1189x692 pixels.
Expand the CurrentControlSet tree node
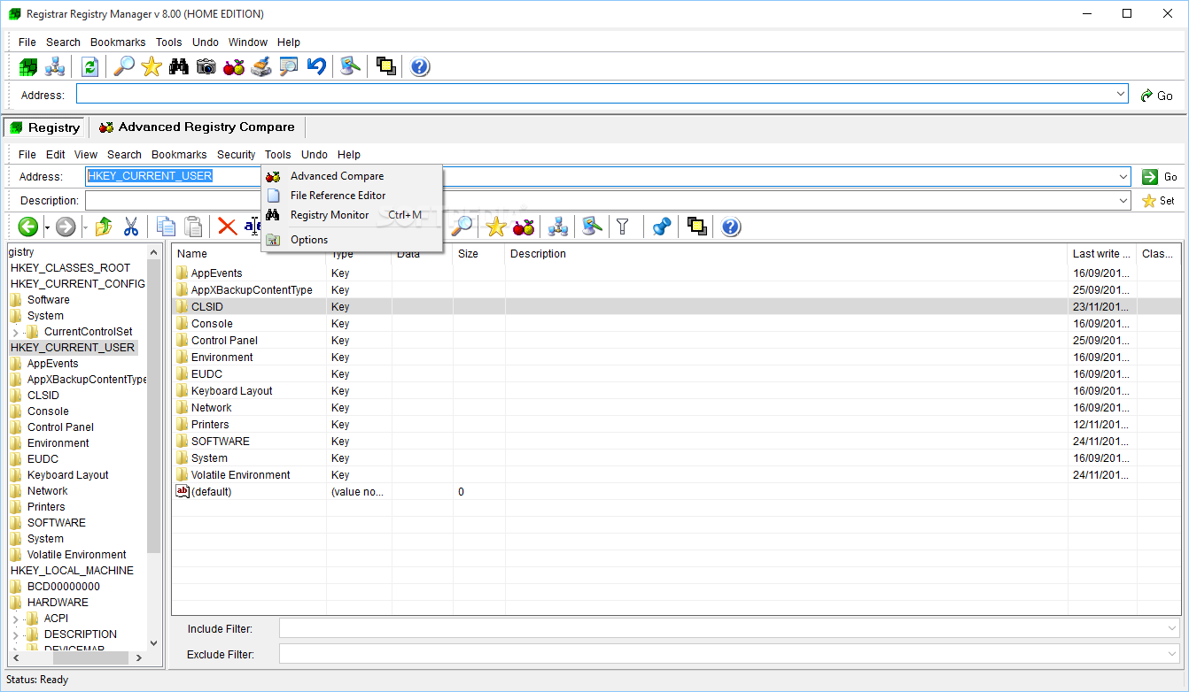coord(15,332)
